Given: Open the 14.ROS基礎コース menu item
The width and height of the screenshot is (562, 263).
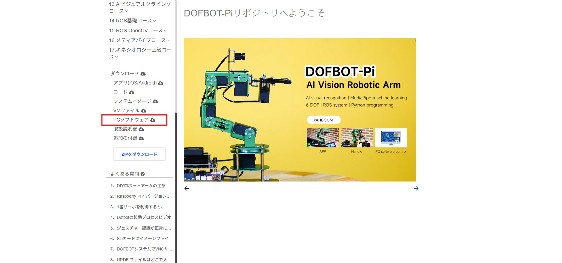Looking at the screenshot, I should click(x=130, y=21).
